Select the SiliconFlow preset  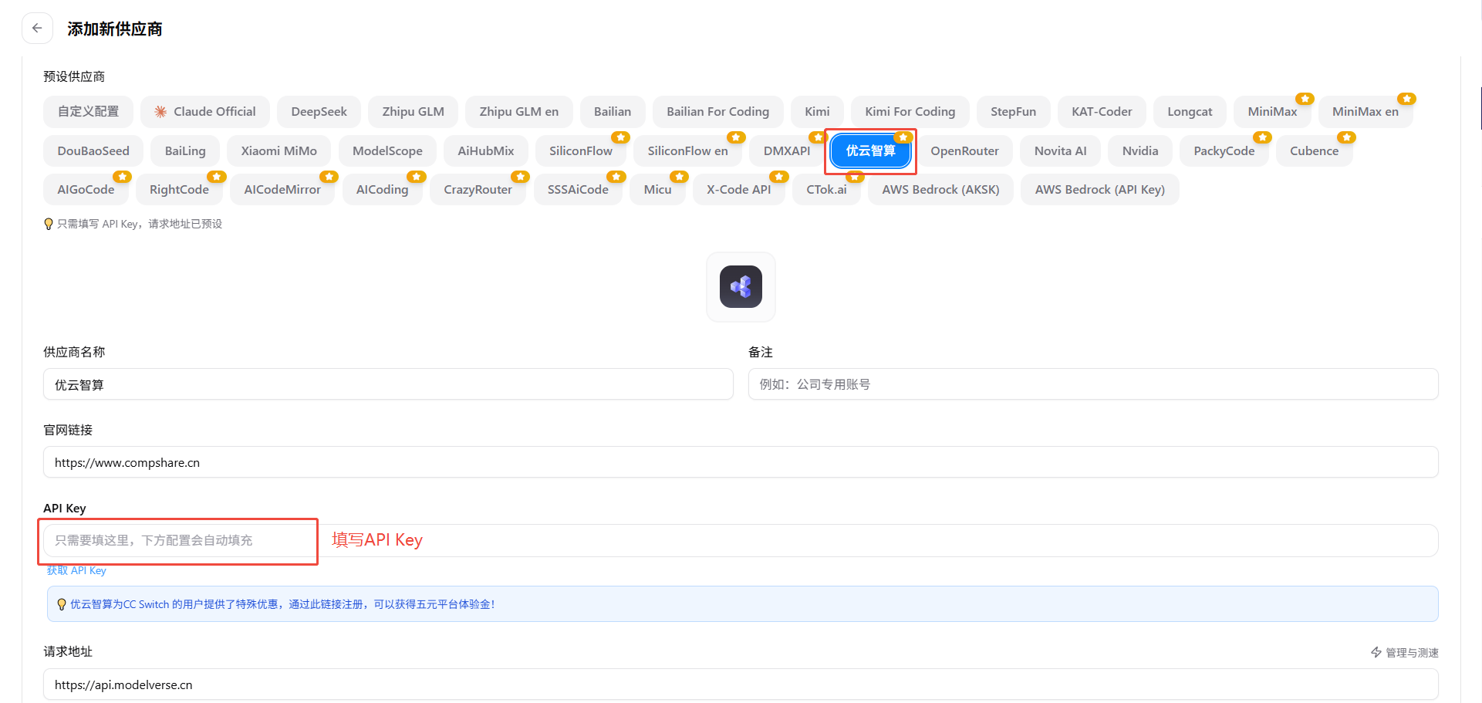click(580, 151)
